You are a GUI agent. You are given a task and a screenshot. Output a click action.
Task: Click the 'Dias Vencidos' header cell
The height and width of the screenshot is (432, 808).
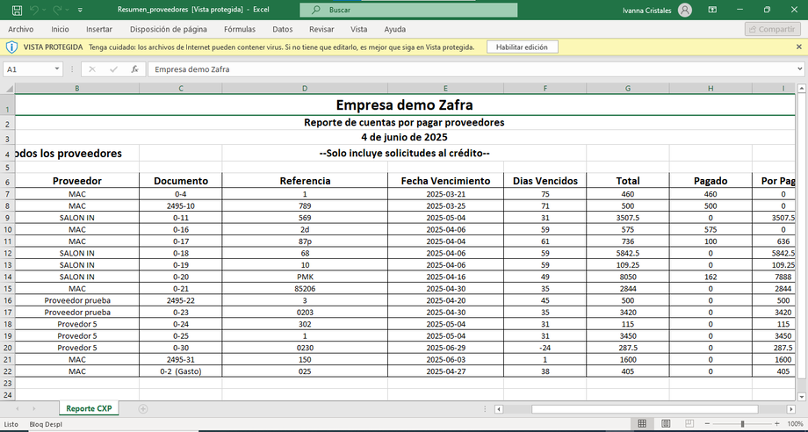545,181
